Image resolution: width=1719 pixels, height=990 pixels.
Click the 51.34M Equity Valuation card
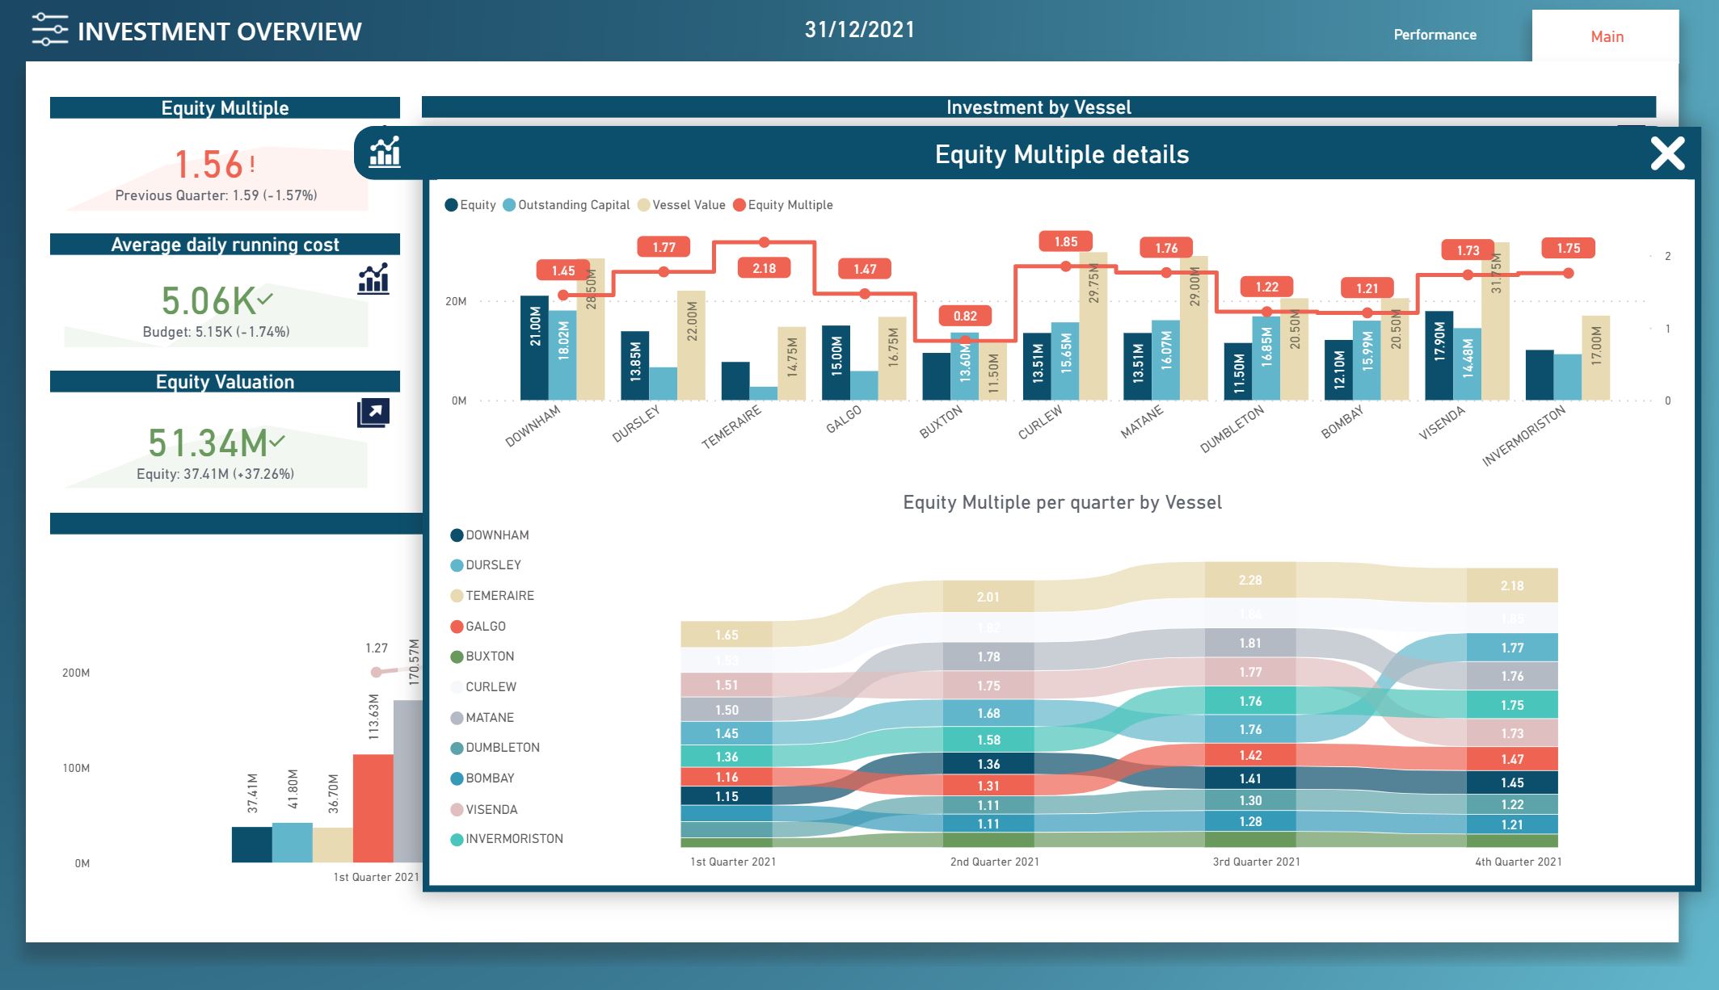tap(209, 443)
